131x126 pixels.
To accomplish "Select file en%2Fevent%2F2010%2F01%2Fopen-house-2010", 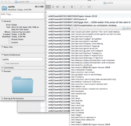I will [73, 16].
